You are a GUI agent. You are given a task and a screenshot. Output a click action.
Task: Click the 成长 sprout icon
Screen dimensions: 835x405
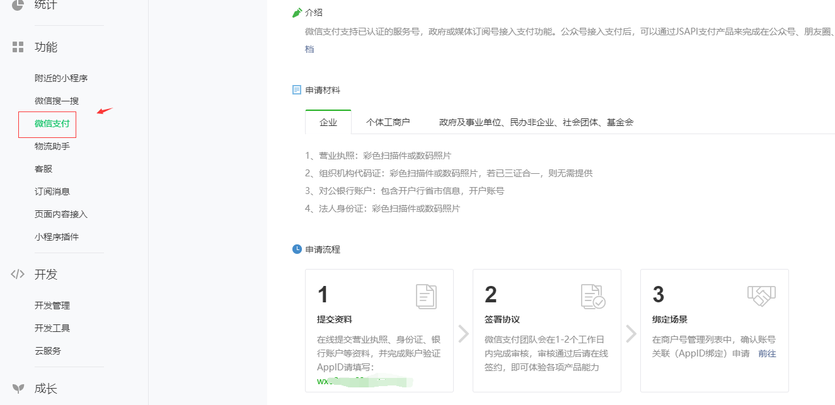point(18,388)
